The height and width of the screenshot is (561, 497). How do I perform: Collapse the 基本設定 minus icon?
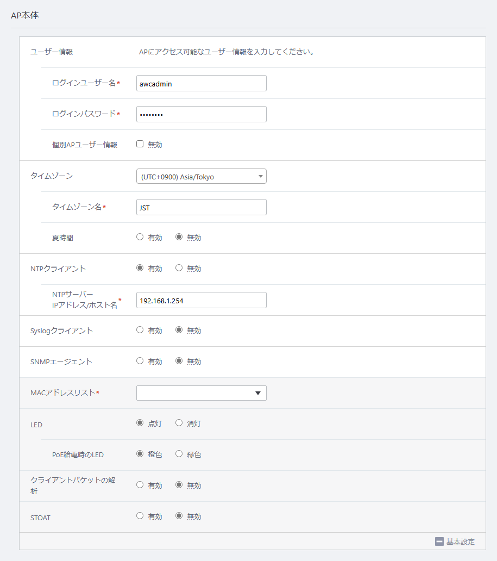click(439, 541)
